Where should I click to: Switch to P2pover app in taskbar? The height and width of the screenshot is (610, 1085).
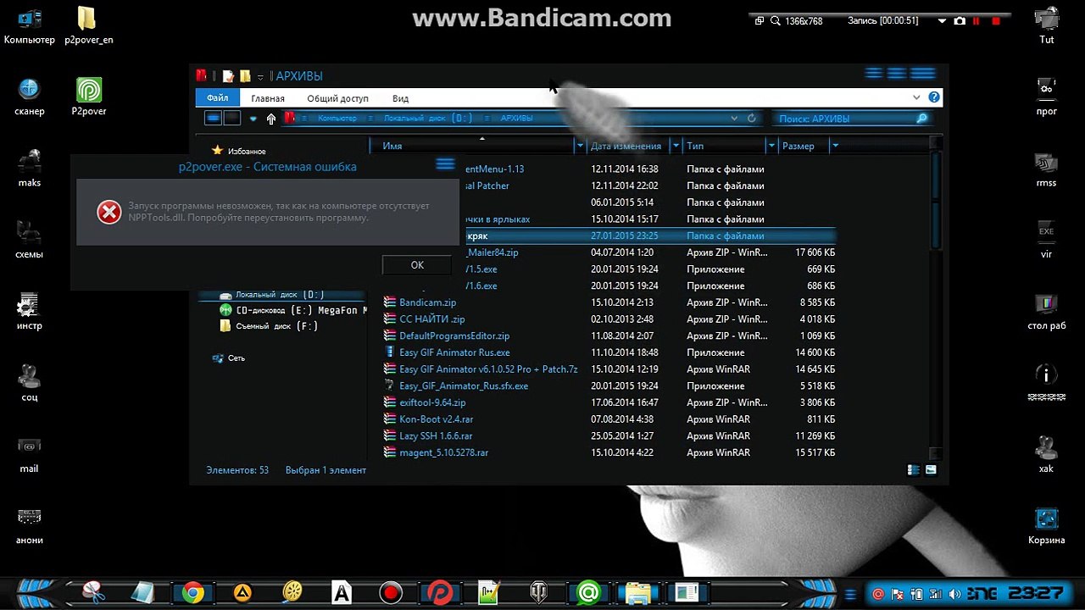tap(440, 593)
